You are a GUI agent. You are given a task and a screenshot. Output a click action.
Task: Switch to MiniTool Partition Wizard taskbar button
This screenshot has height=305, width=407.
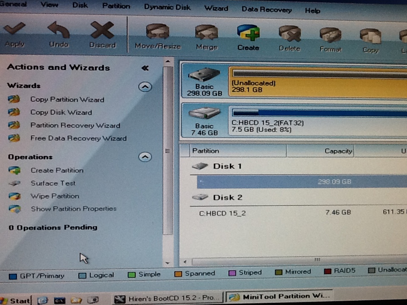[x=279, y=296]
